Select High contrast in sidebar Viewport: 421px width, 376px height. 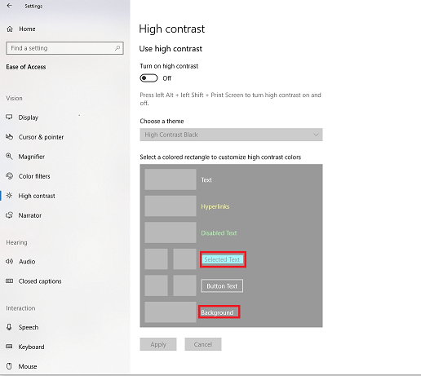[x=37, y=196]
